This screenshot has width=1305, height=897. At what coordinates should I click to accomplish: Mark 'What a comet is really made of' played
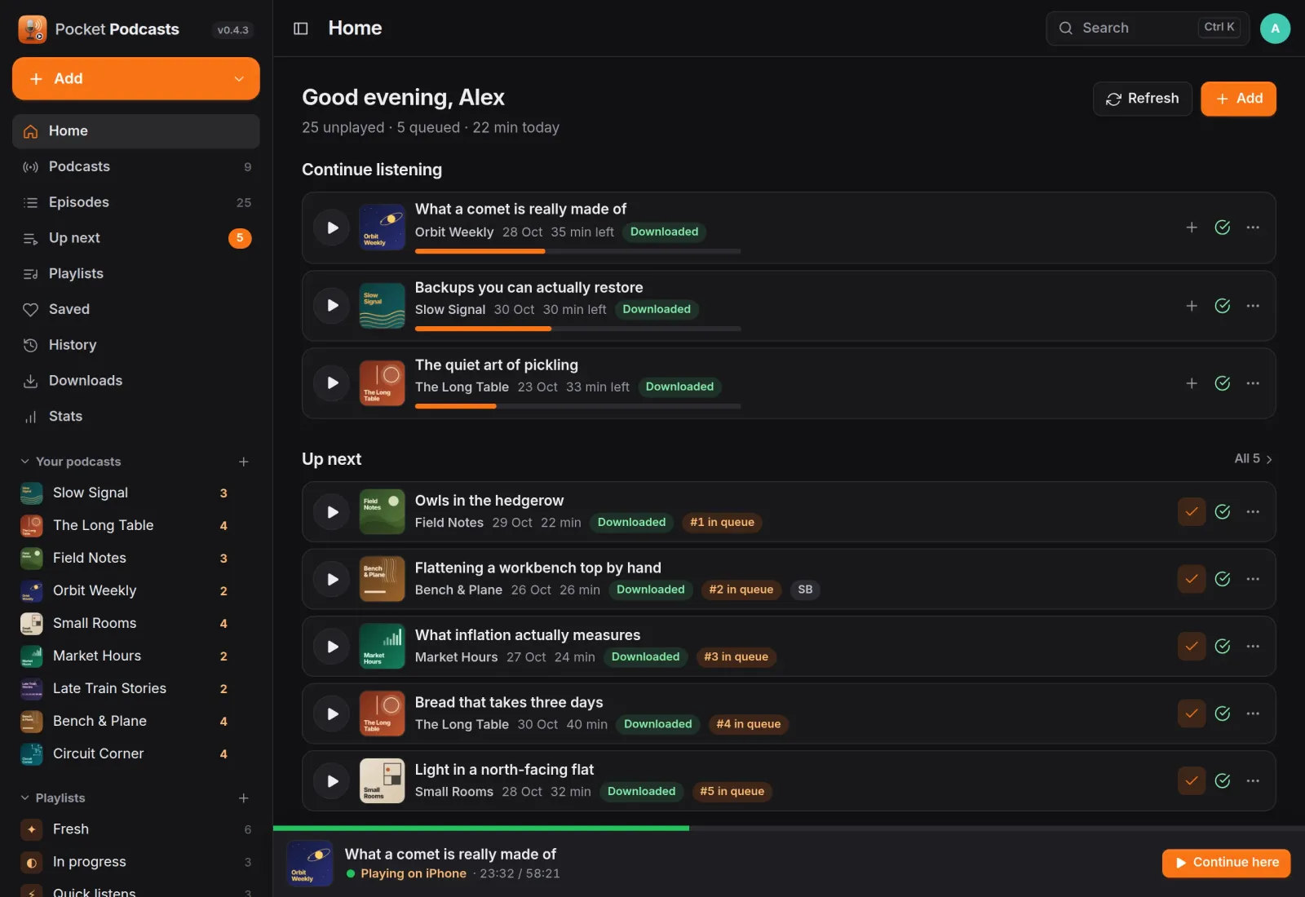(x=1223, y=228)
